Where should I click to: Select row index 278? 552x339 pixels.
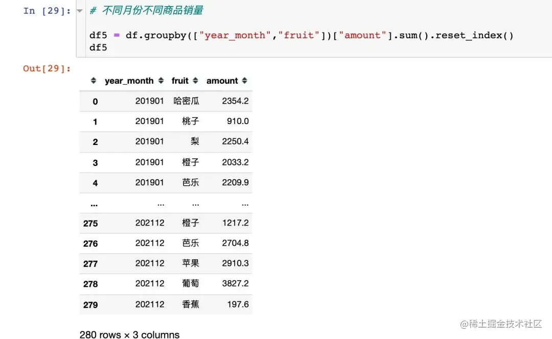[90, 284]
